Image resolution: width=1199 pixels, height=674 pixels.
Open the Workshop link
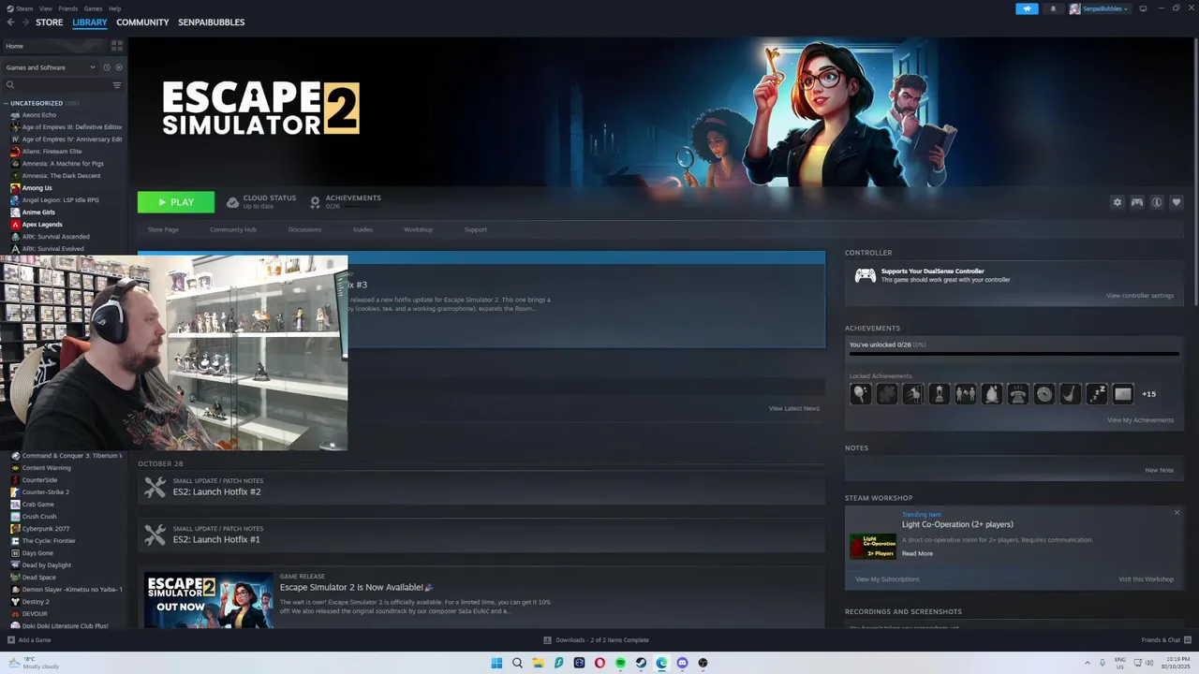418,229
